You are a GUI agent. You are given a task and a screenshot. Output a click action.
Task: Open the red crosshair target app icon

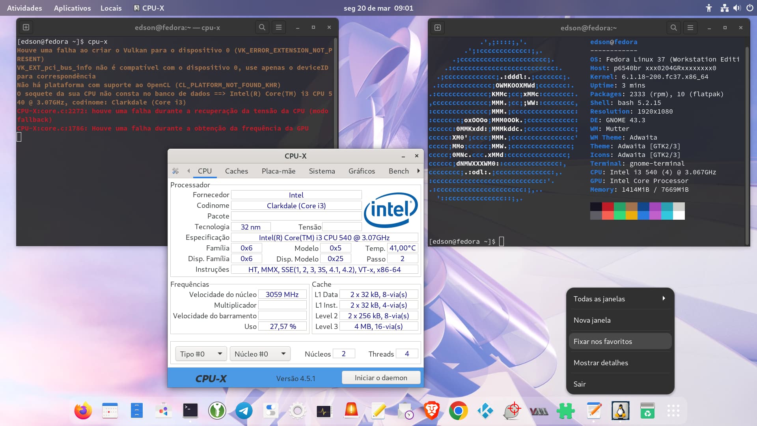[512, 411]
